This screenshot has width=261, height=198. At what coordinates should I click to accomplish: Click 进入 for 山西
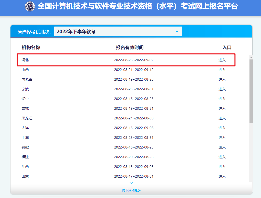coord(222,70)
